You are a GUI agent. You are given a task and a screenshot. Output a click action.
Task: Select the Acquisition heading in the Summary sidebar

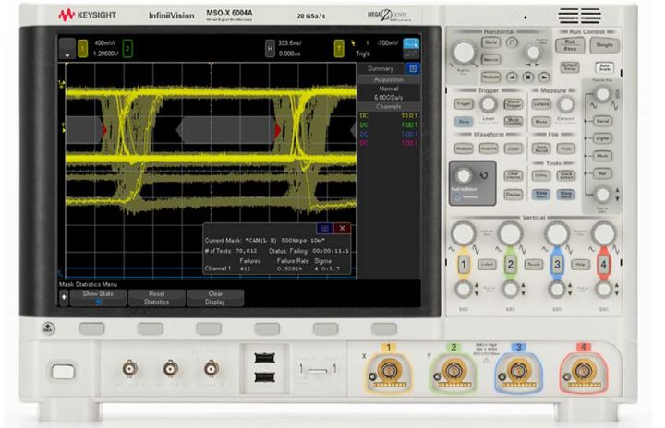[389, 79]
